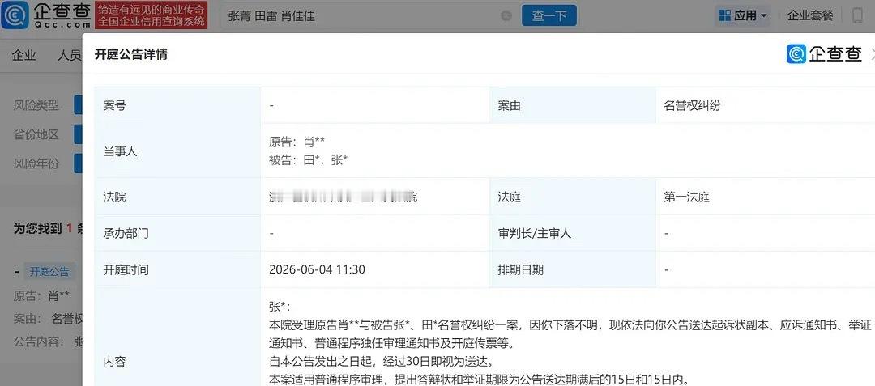875x386 pixels.
Task: Switch to the 企业 tab
Action: [24, 55]
